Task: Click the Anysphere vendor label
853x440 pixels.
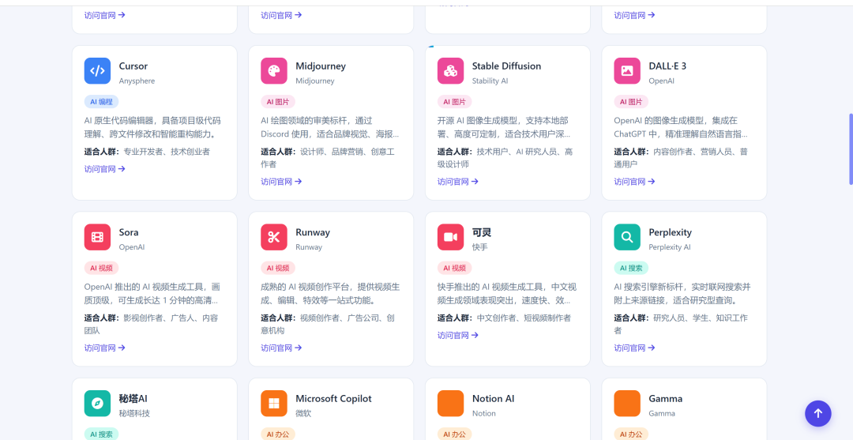Action: click(137, 81)
